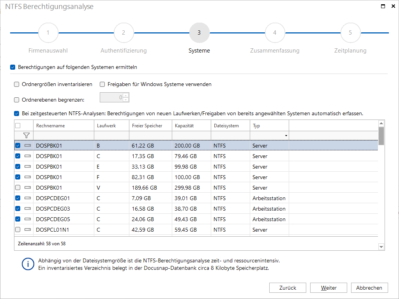This screenshot has height=299, width=399.
Task: Click the Weiter button
Action: [328, 288]
